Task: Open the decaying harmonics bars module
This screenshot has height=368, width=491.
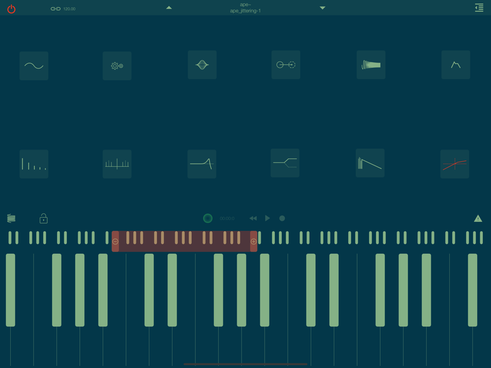Action: pyautogui.click(x=34, y=164)
